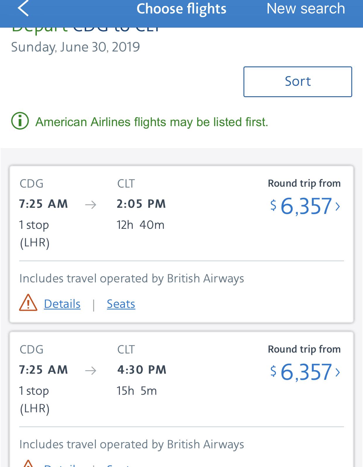Click the Sunday, June 30, 2019 date
Image resolution: width=363 pixels, height=467 pixels.
[x=75, y=47]
